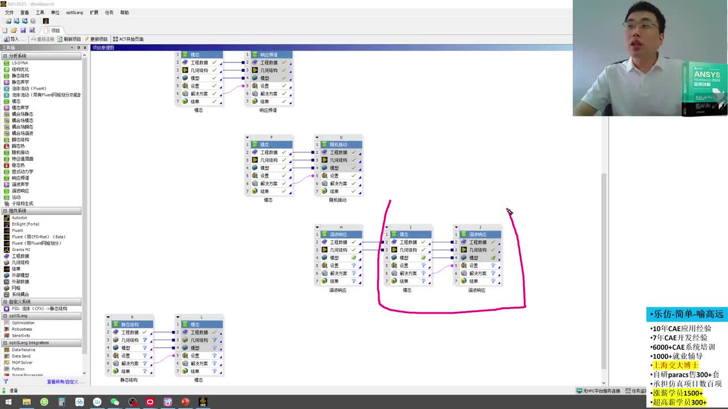The image size is (728, 409).
Task: Open the 单位 menu
Action: click(x=55, y=12)
